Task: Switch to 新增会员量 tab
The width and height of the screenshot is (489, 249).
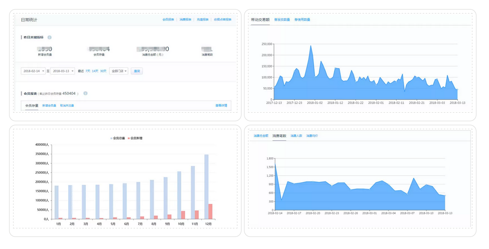Action: [49, 106]
